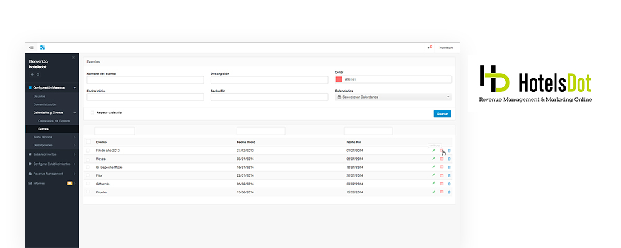
Task: Toggle the select-all checkbox in table header
Action: click(x=88, y=142)
